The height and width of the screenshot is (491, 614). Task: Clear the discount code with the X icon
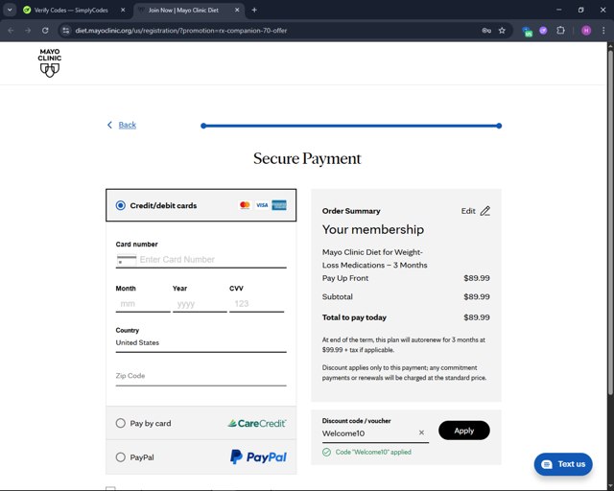coord(421,433)
